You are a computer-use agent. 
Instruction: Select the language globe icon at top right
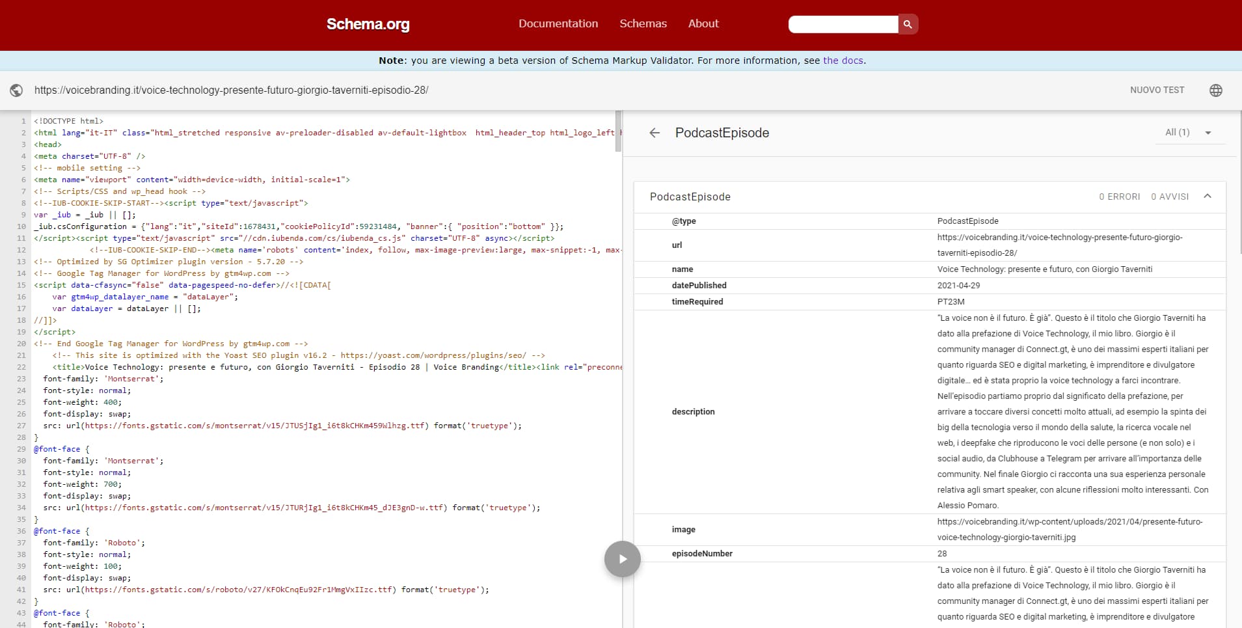point(1215,90)
